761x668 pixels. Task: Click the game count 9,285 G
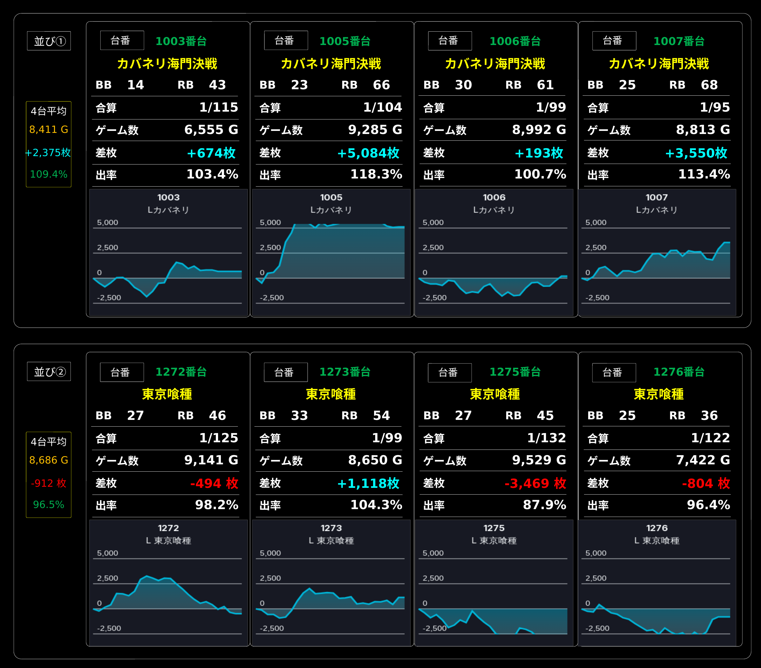coord(375,130)
